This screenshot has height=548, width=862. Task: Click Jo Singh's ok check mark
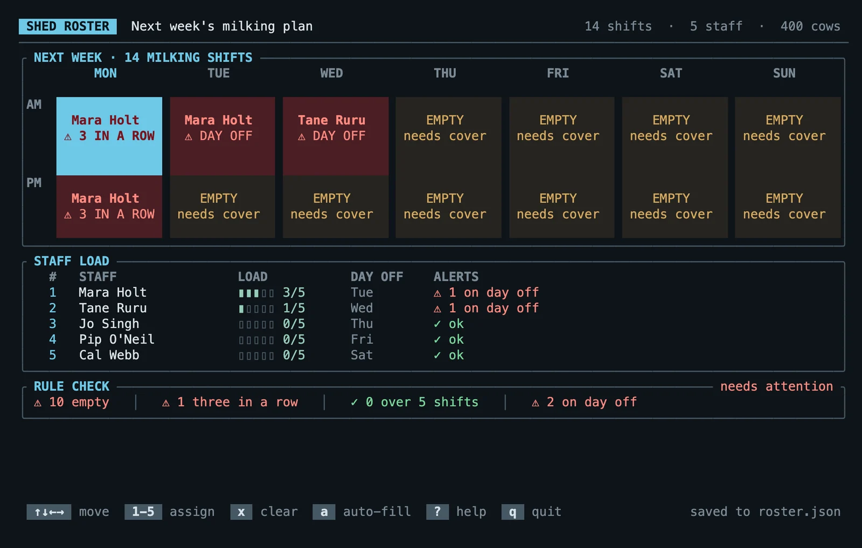pos(437,324)
